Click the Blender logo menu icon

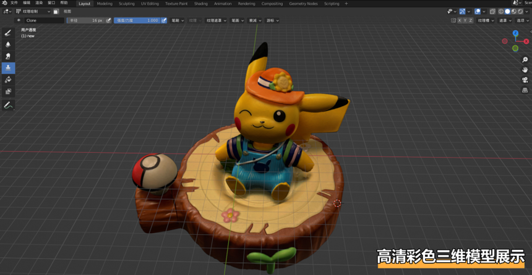point(5,3)
